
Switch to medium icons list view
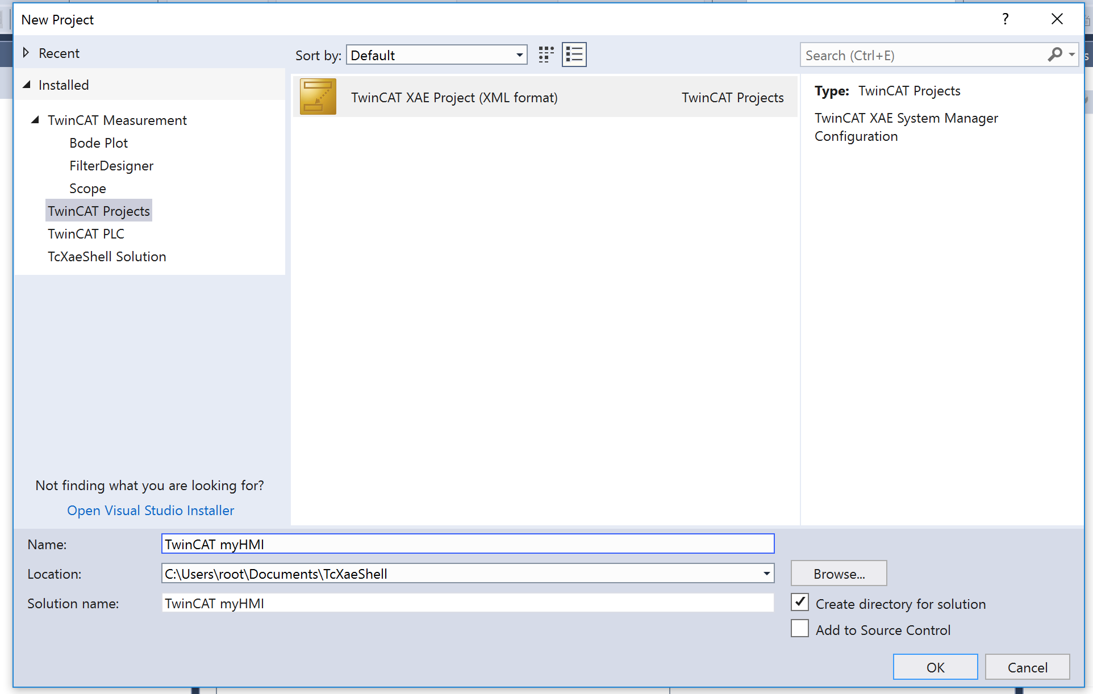pos(574,55)
